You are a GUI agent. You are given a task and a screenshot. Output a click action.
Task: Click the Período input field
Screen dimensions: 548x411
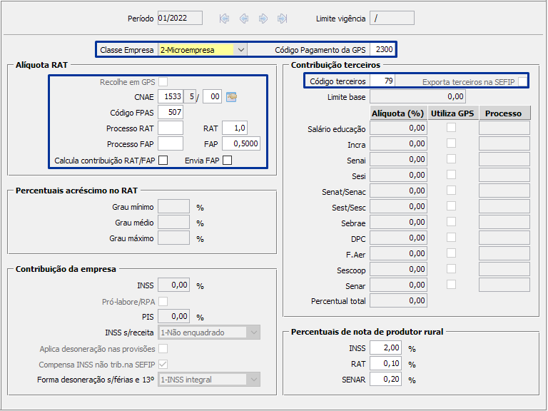(x=180, y=19)
